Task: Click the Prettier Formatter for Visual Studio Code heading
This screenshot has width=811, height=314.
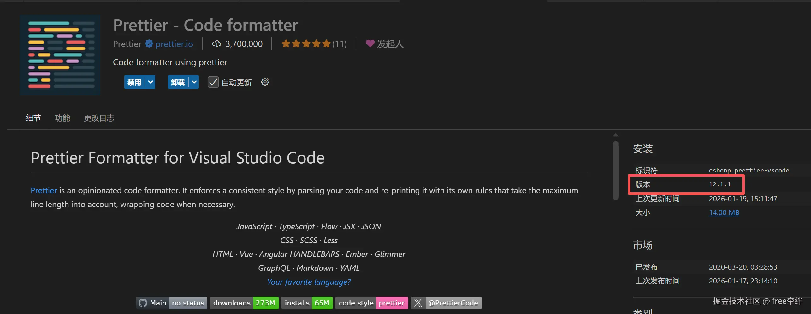Action: 178,158
